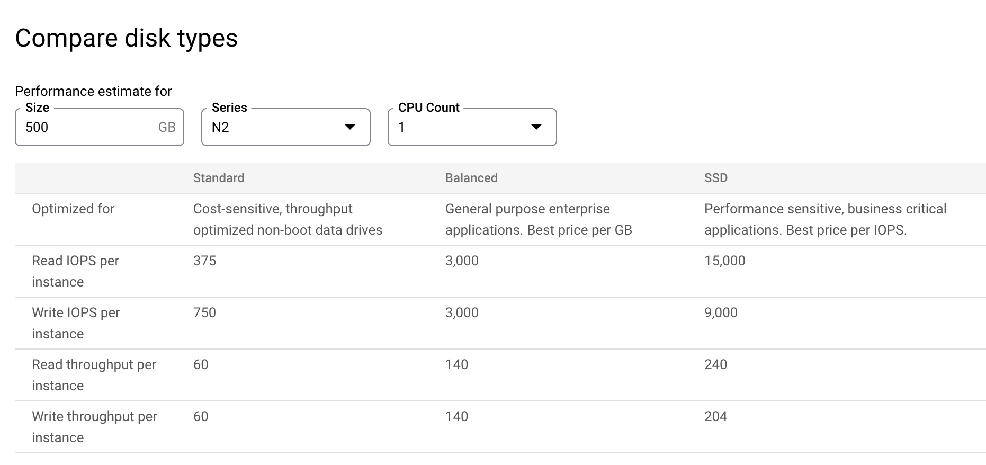Click the SSD write IOPS value 9,000
Viewport: 986px width, 465px height.
coord(721,313)
